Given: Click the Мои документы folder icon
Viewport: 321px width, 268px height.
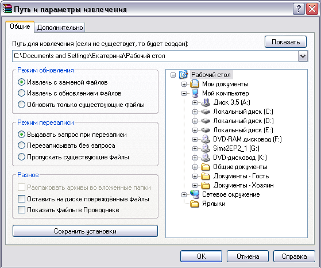Looking at the screenshot, I should click(x=195, y=84).
